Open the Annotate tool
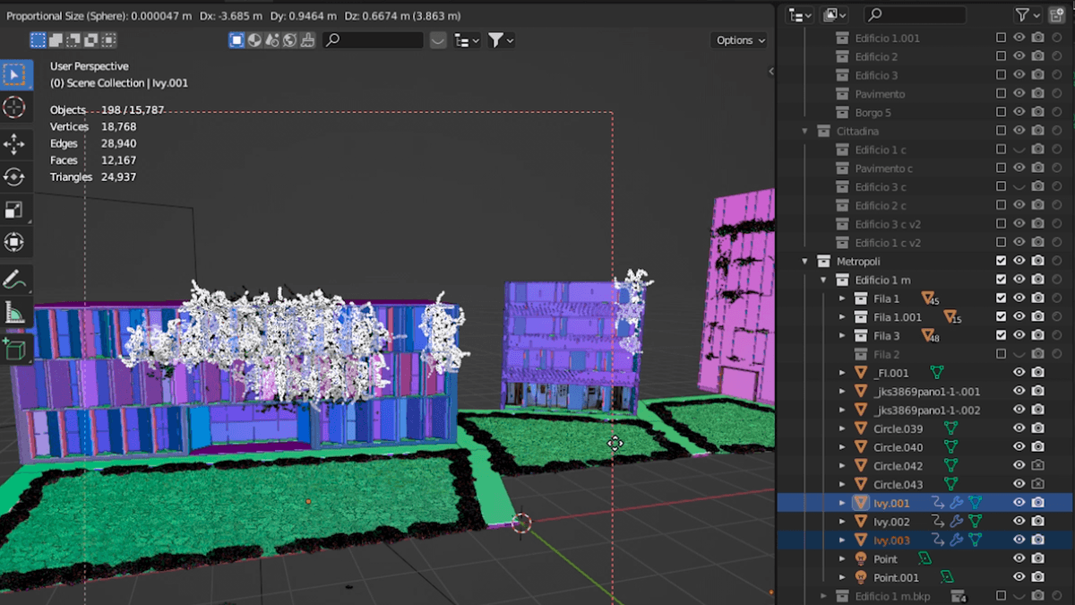This screenshot has width=1075, height=605. coord(13,278)
